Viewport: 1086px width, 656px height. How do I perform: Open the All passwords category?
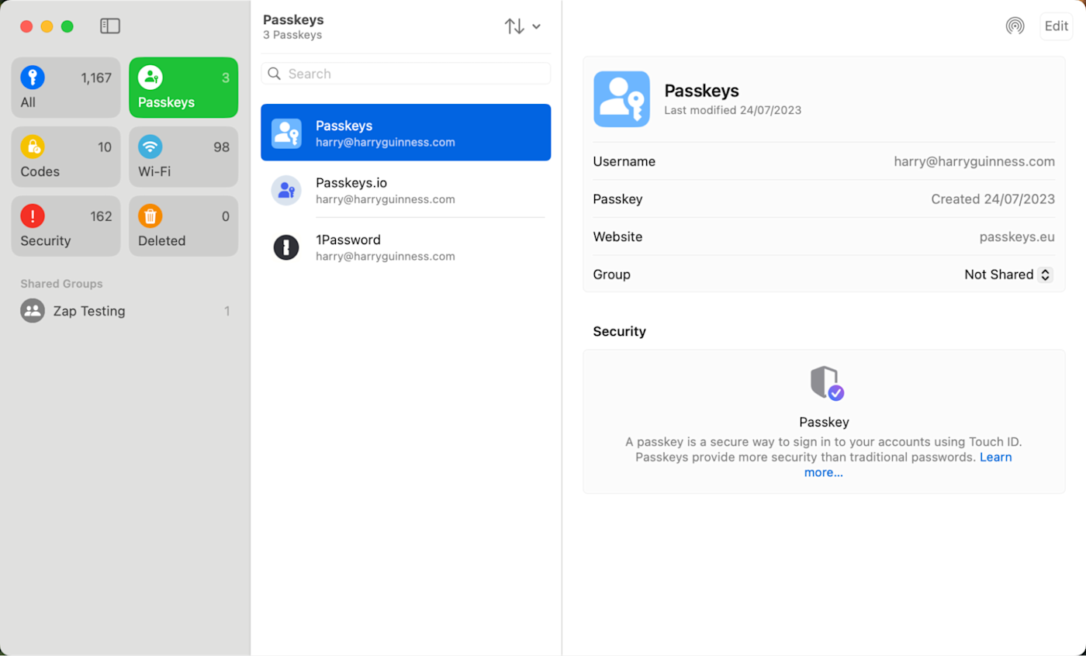[66, 88]
